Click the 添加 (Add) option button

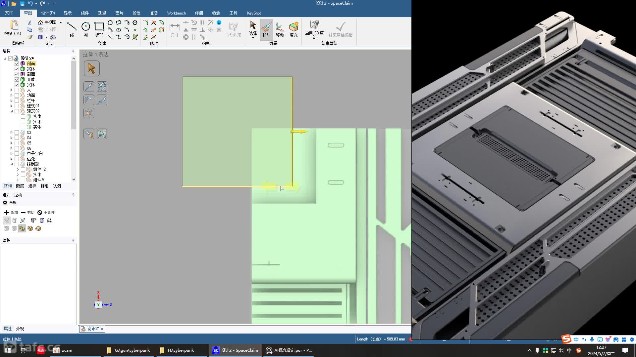(11, 213)
